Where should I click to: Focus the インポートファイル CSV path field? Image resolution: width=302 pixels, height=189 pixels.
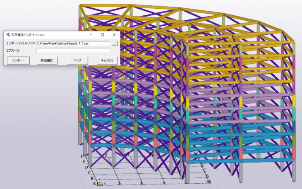[x=73, y=43]
